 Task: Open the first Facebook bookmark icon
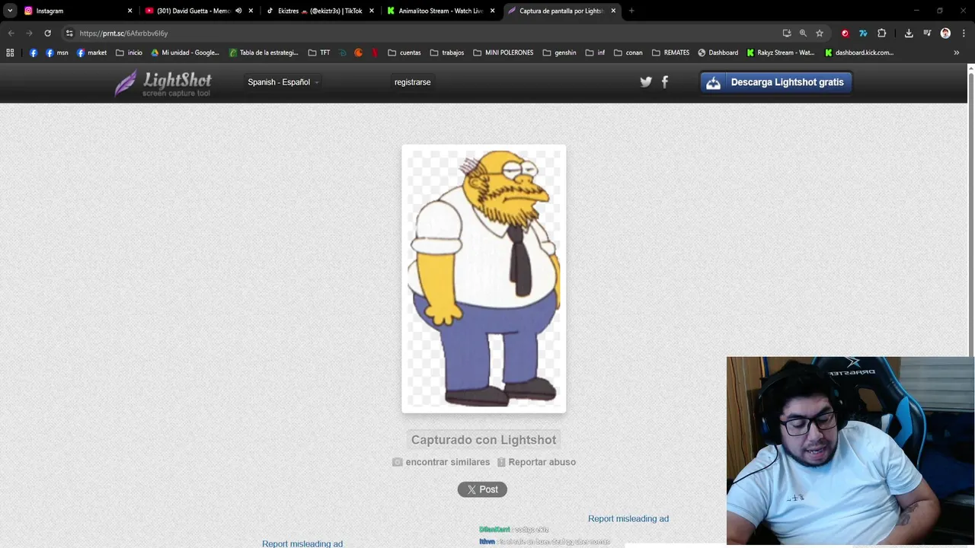pyautogui.click(x=34, y=53)
